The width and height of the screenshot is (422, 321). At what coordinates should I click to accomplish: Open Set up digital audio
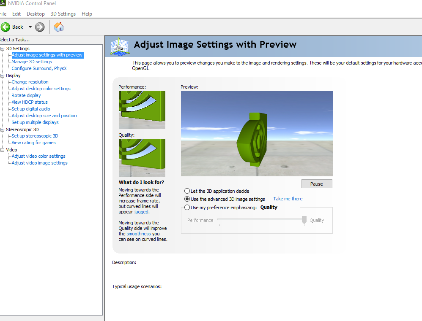tap(31, 109)
